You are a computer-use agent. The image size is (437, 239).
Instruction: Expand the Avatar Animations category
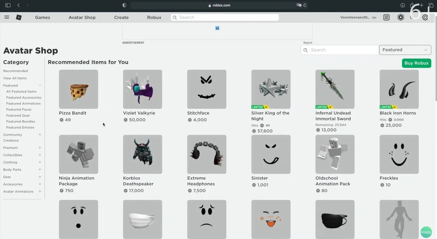pyautogui.click(x=40, y=191)
